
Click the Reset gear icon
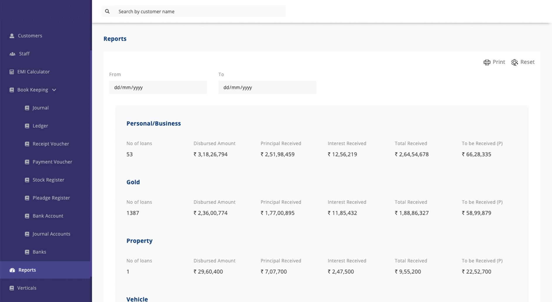tap(515, 62)
